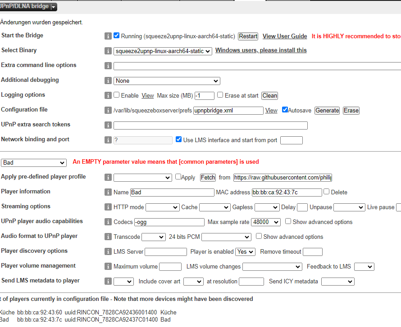The image size is (401, 327).
Task: Open the Transcode dropdown
Action: [154, 237]
